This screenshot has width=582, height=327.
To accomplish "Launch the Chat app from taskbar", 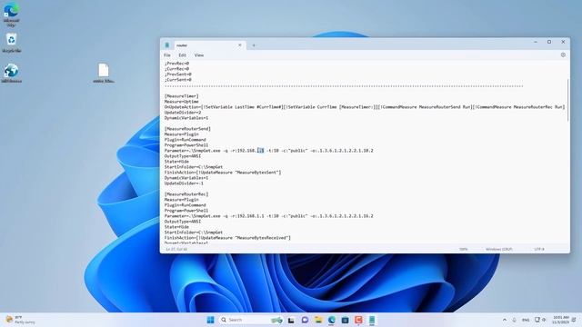I will coord(305,320).
